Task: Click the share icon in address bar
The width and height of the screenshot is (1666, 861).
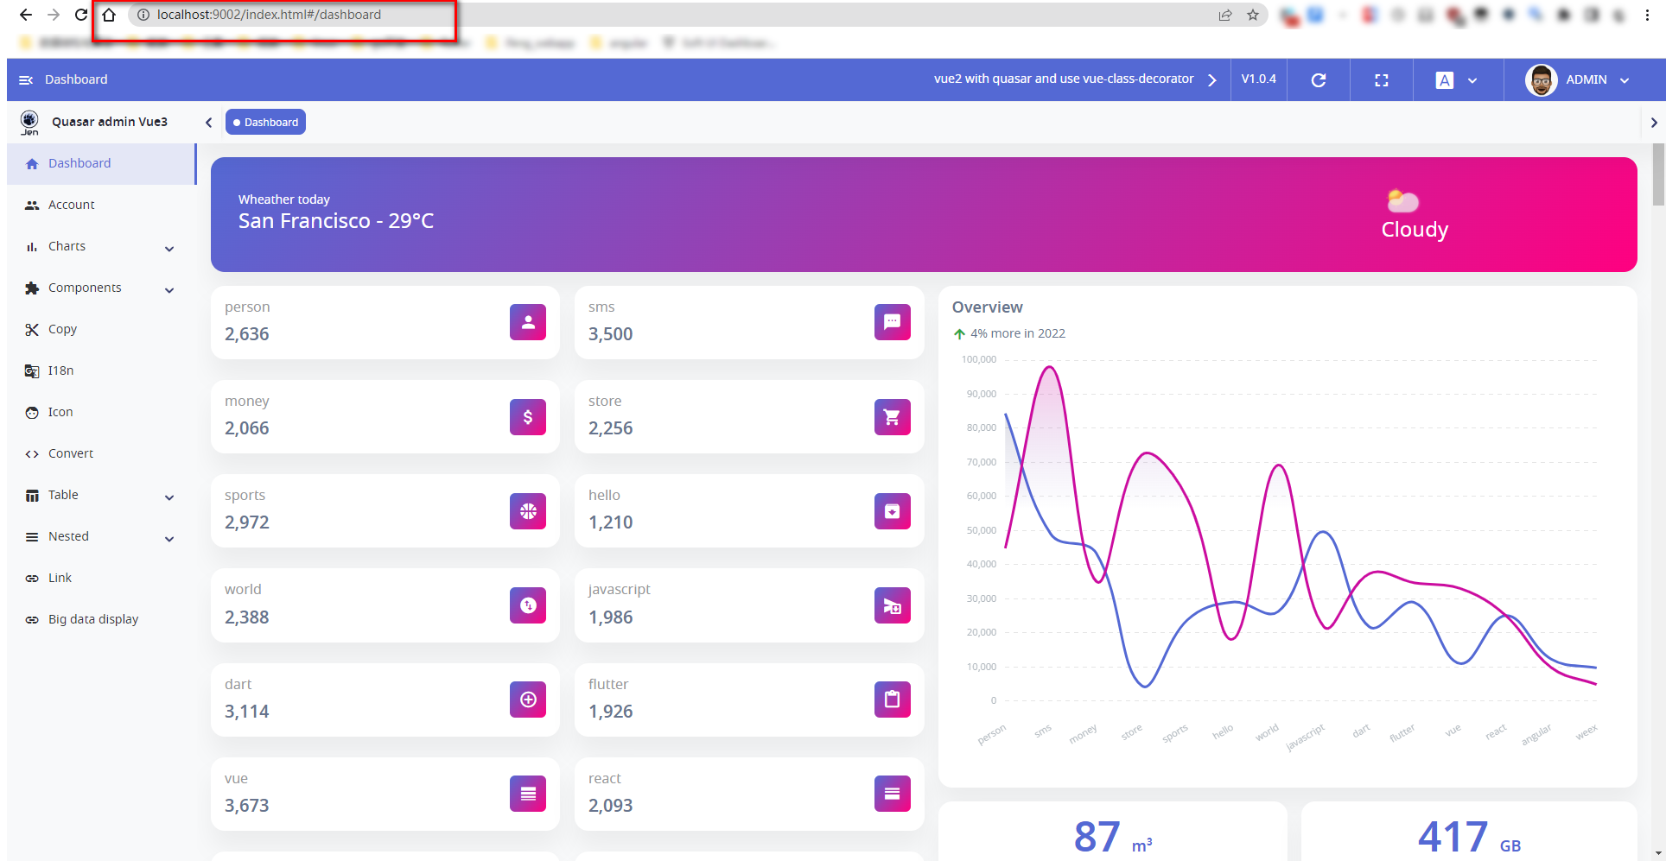Action: tap(1225, 15)
